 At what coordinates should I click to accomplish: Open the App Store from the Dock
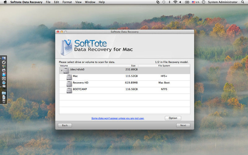tap(4, 74)
